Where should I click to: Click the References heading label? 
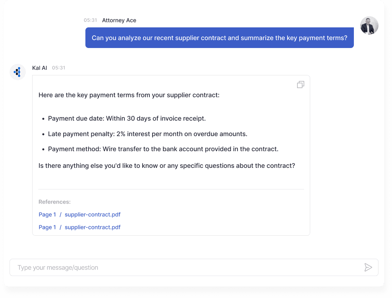54,202
